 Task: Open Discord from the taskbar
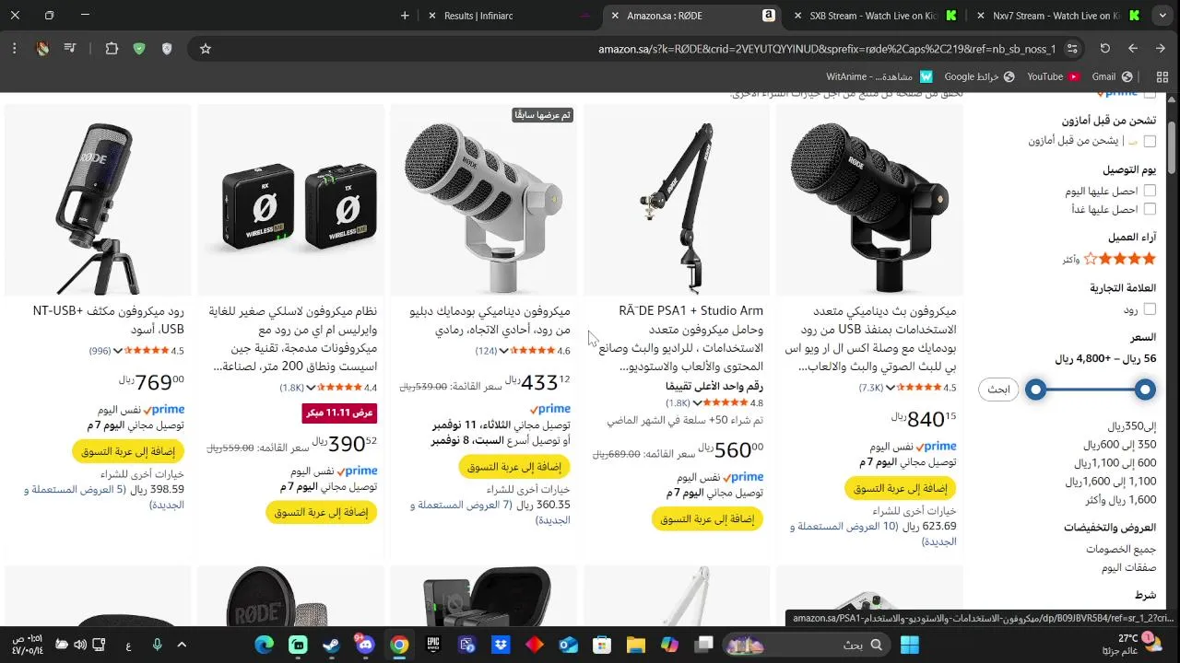[365, 645]
